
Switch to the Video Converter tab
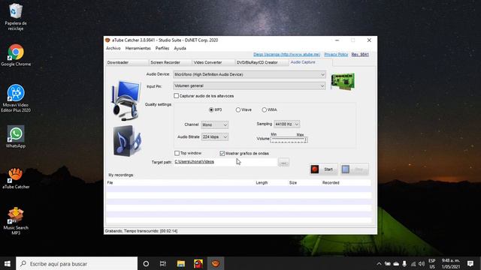(x=213, y=62)
